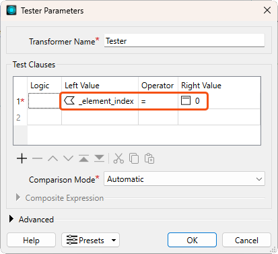This screenshot has height=254, width=278.
Task: Click the Left Value column header
Action: coord(100,86)
